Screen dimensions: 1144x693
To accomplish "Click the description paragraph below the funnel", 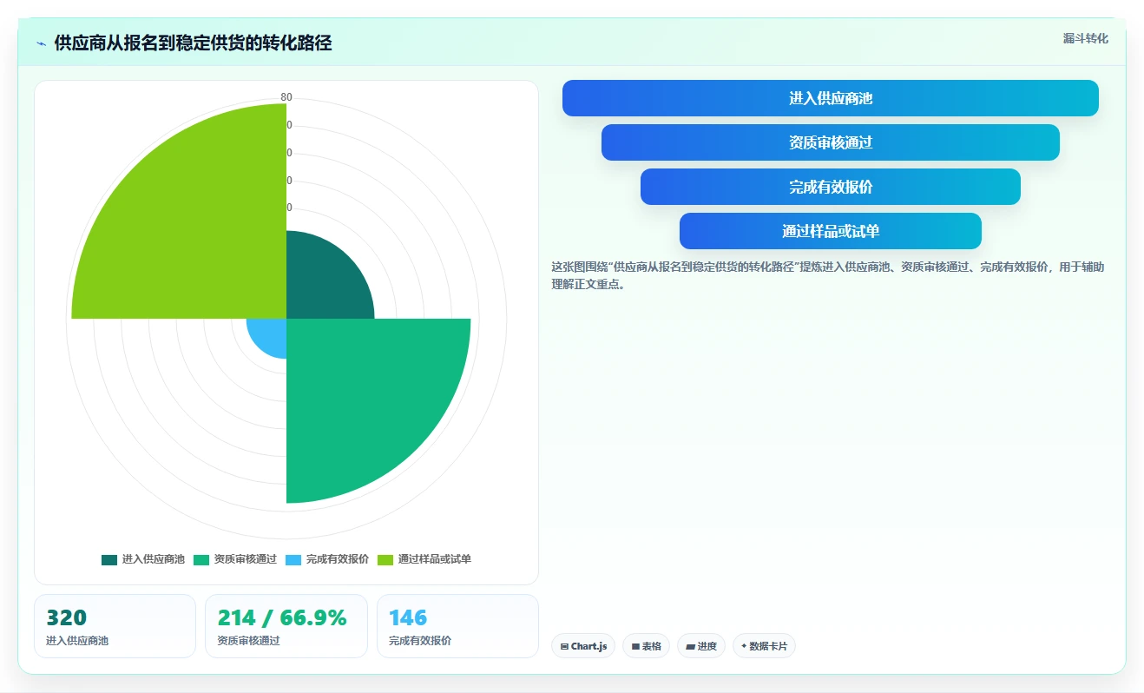I will 828,275.
